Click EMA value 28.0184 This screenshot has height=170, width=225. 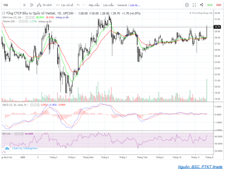point(50,17)
